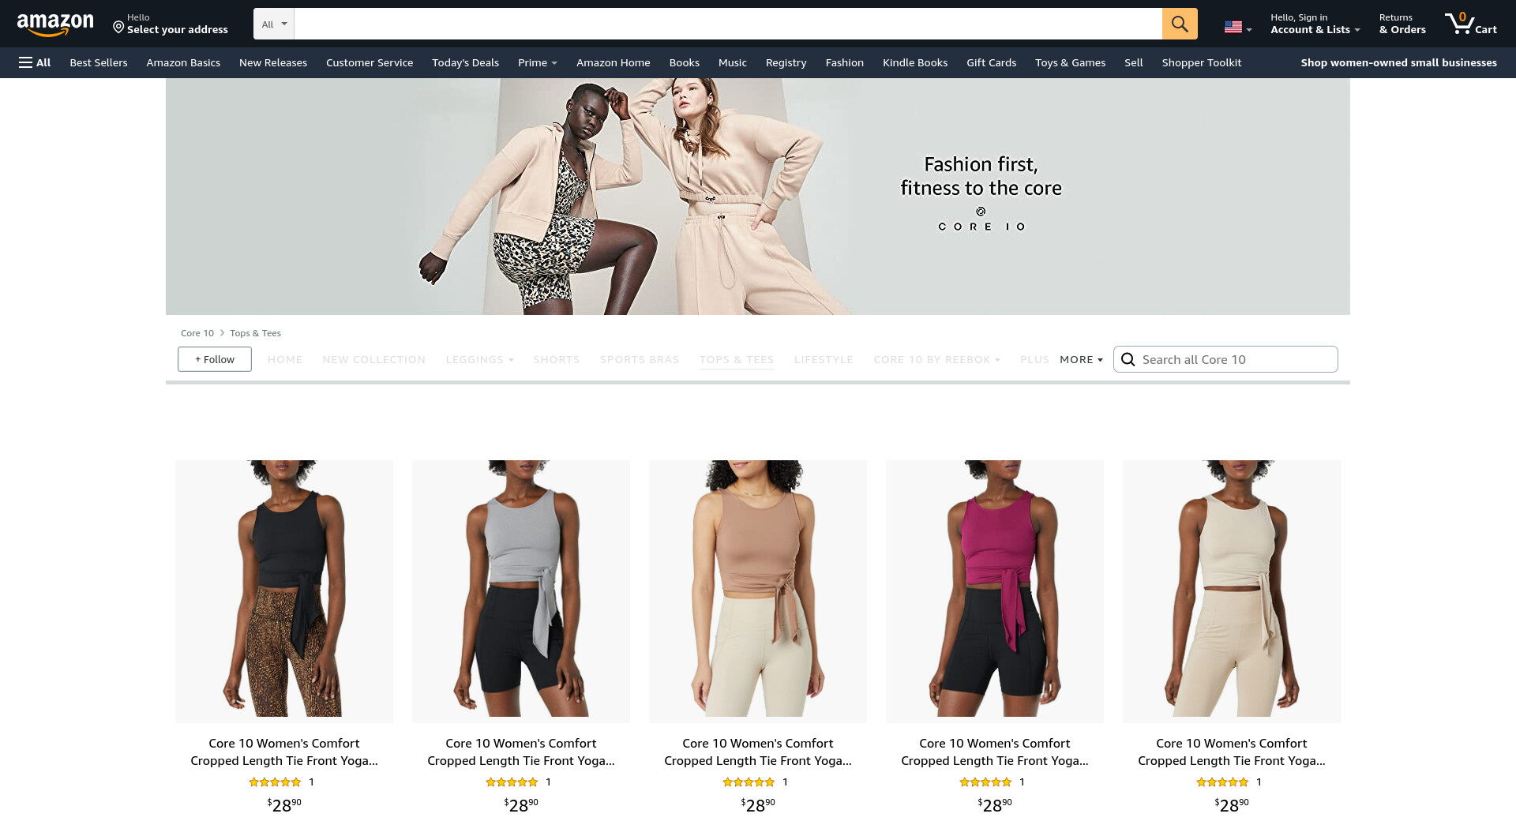Expand the Leggings store menu

tap(479, 360)
